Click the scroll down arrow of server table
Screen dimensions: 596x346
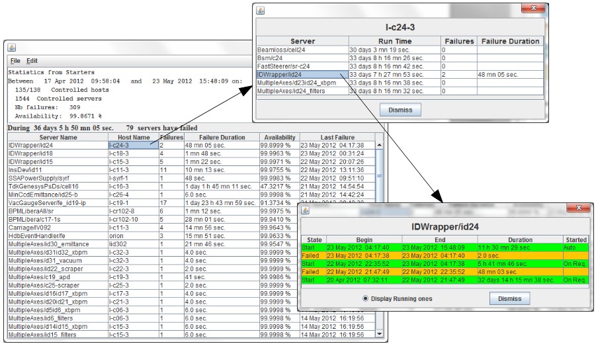pyautogui.click(x=379, y=333)
